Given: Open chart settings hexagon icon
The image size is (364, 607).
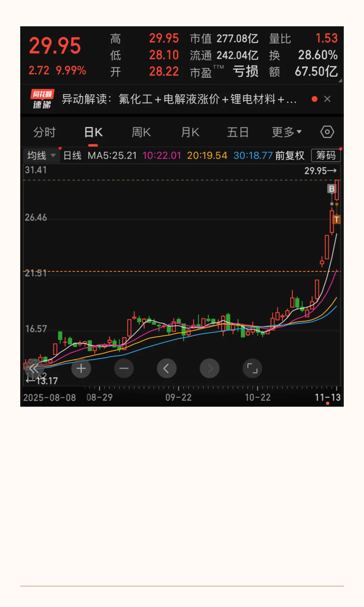Looking at the screenshot, I should (x=327, y=132).
